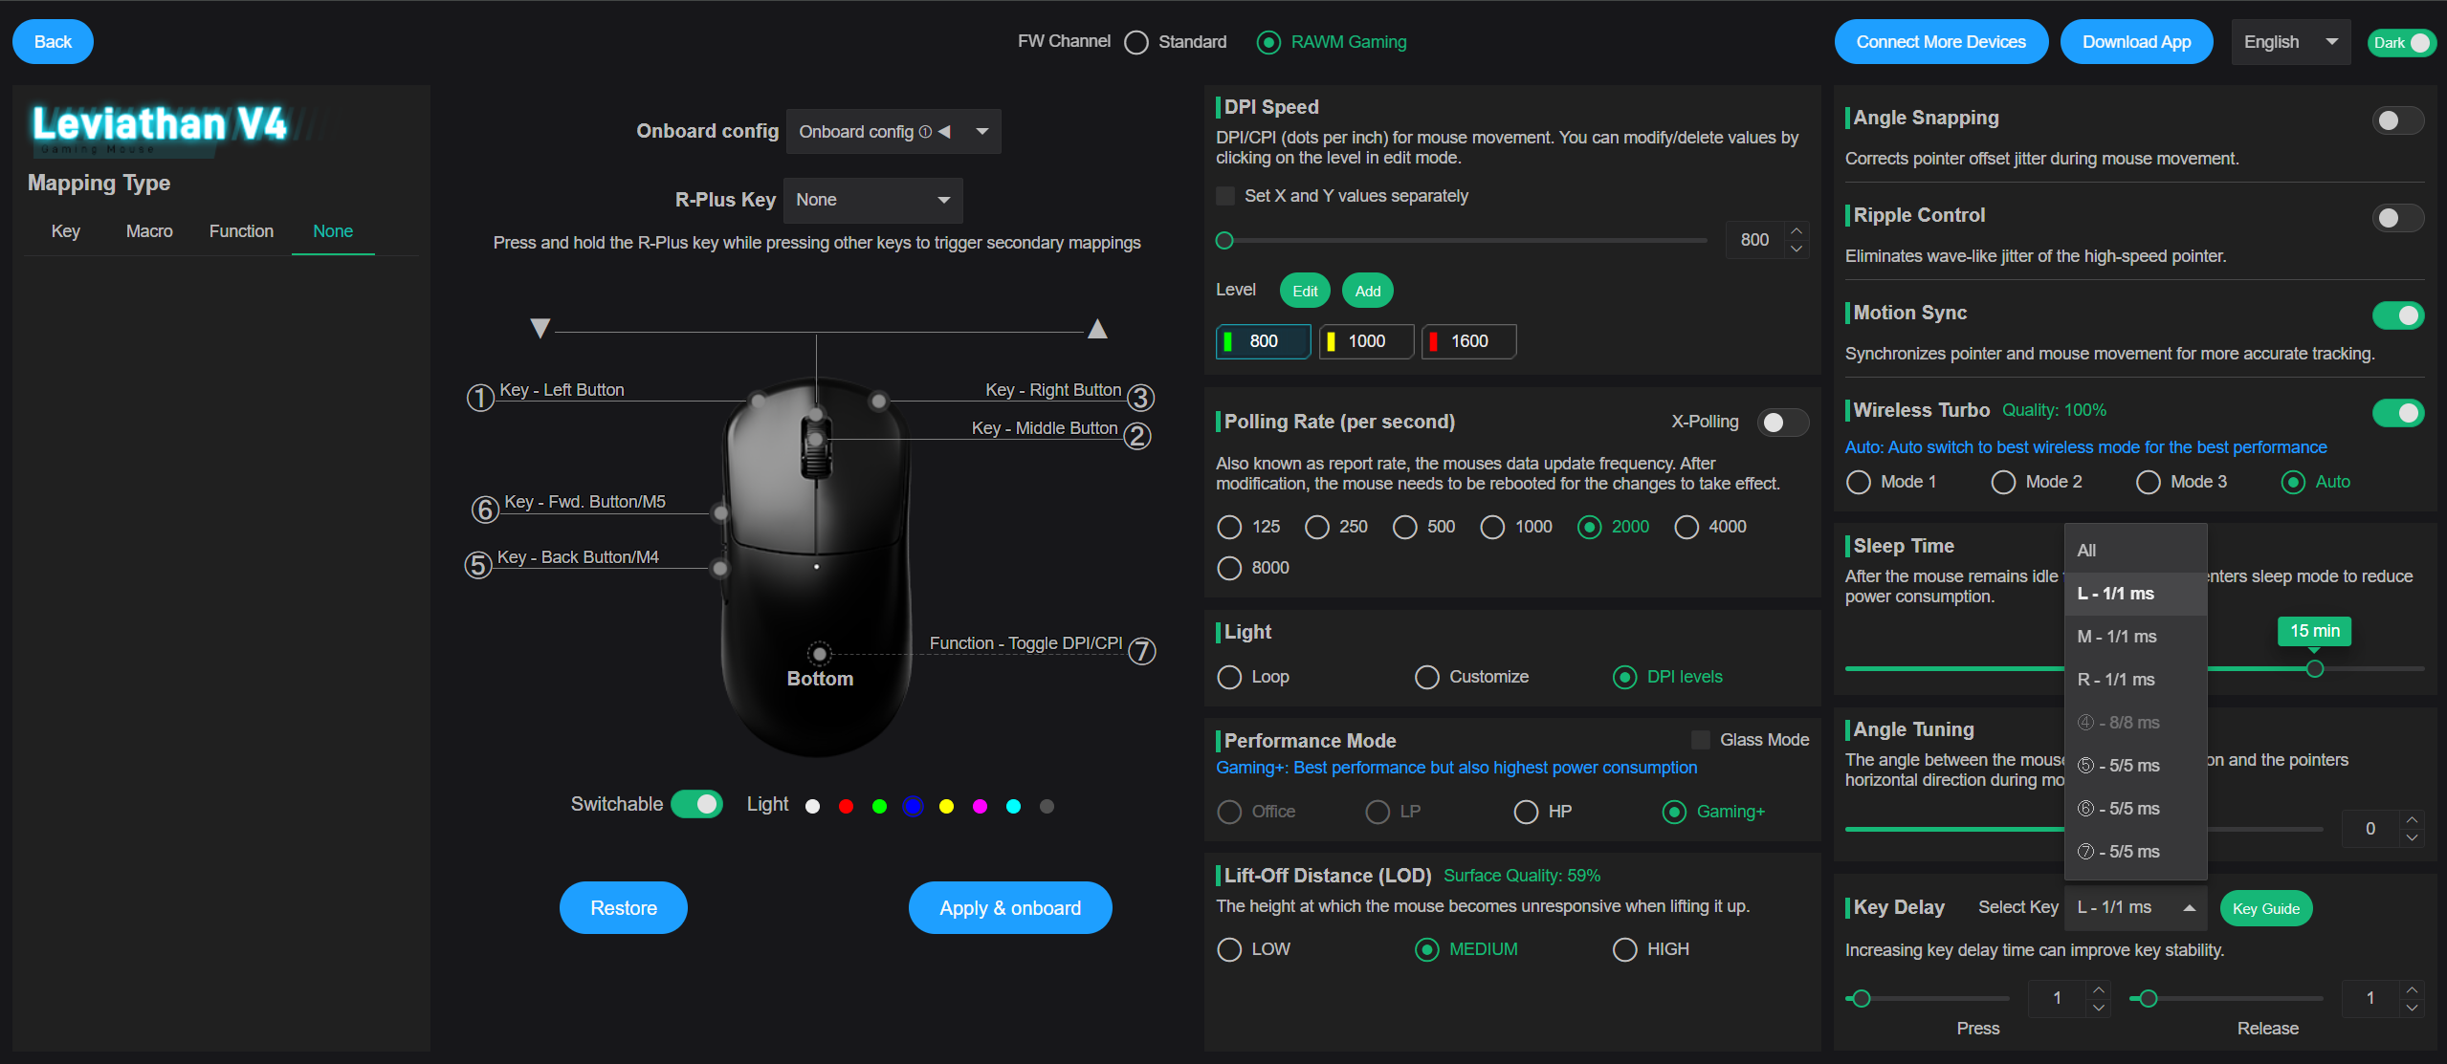Click Apply & onboard button
This screenshot has width=2447, height=1064.
click(x=1010, y=908)
